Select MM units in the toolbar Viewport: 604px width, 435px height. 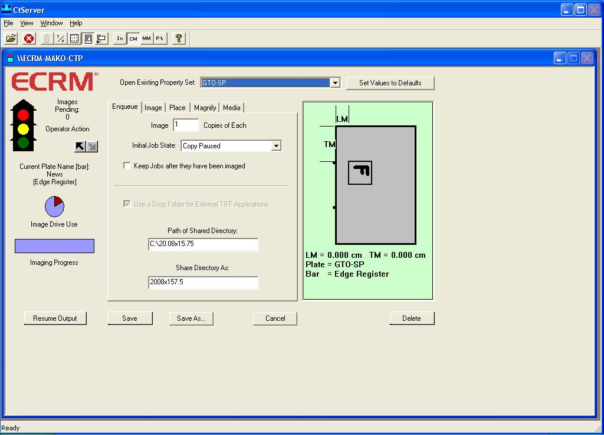coord(146,39)
